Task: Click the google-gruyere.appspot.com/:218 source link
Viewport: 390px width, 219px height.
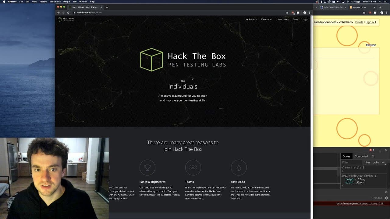Action: tap(360, 203)
